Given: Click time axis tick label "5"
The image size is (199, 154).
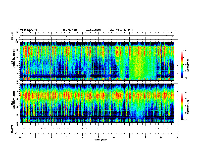Looking at the screenshot, I should click(98, 137).
